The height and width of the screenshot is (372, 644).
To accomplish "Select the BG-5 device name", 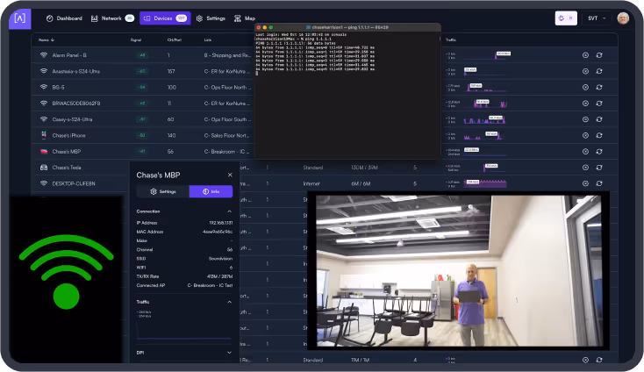I will click(58, 87).
